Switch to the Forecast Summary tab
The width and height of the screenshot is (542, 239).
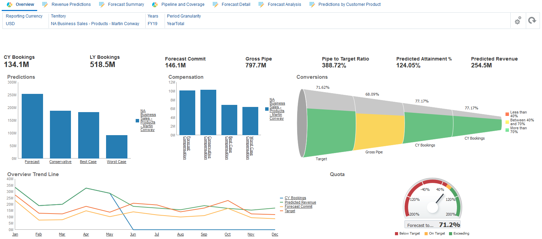(x=126, y=4)
